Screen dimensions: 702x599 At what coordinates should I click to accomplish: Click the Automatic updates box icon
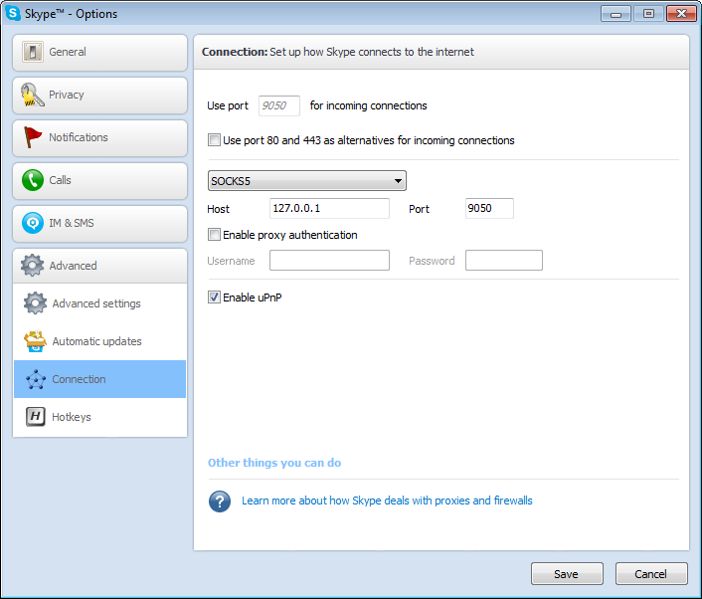36,341
